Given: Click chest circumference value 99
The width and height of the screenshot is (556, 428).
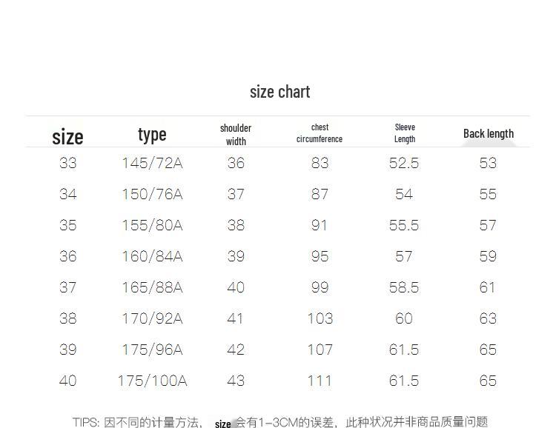Looking at the screenshot, I should click(320, 287).
